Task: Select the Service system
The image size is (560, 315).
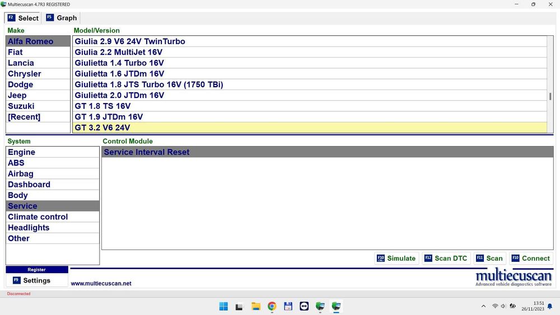Action: point(53,206)
